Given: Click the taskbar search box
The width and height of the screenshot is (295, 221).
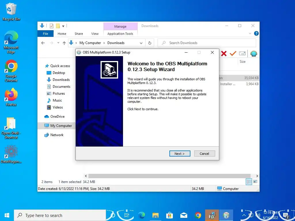Looking at the screenshot, I should pyautogui.click(x=60, y=215).
